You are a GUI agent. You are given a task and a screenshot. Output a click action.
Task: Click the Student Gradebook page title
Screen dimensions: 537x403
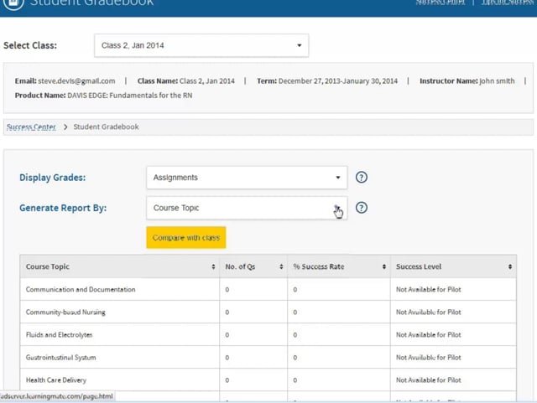[91, 3]
